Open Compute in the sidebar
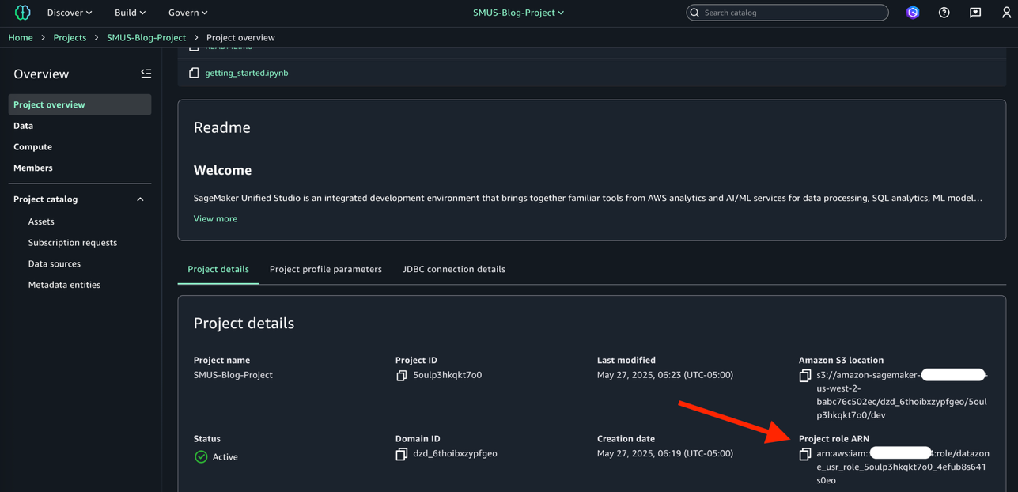This screenshot has width=1018, height=492. pos(32,146)
